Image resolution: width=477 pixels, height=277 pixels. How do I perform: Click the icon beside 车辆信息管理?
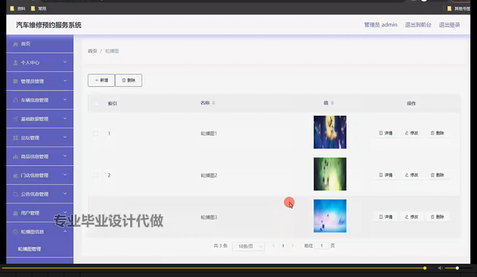click(x=15, y=100)
